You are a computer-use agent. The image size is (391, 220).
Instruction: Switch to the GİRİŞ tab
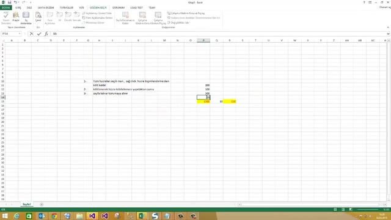click(18, 7)
